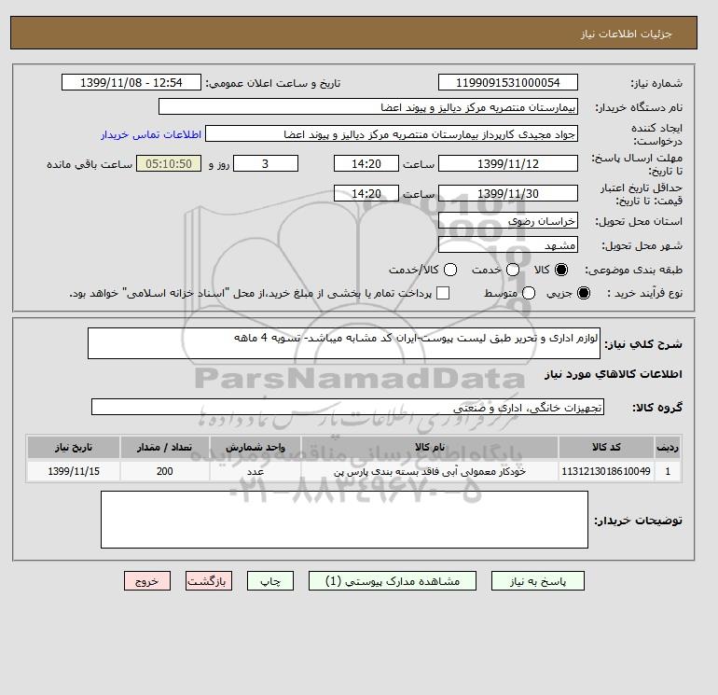Click the تاریخ نیاز column header
This screenshot has width=718, height=695.
click(x=74, y=447)
